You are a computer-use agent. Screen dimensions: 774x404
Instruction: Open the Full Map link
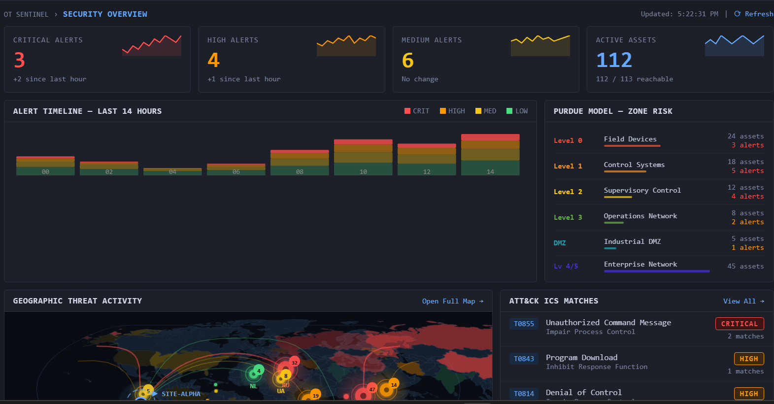(x=453, y=301)
